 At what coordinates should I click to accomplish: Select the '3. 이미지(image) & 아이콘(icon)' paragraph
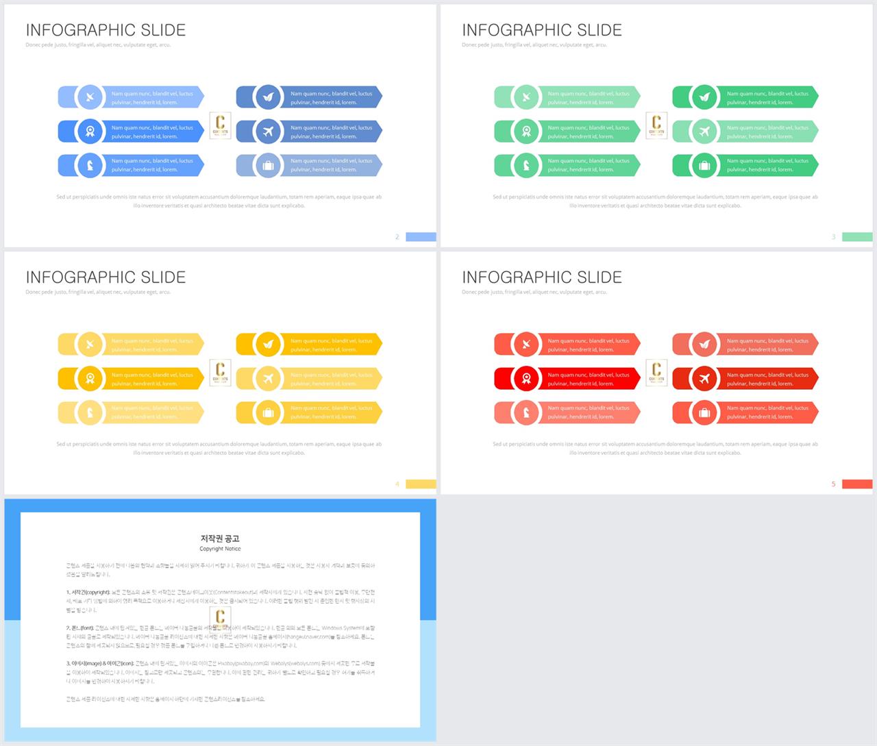[x=221, y=672]
